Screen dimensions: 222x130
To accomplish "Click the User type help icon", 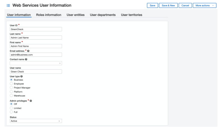I will [x=22, y=76].
